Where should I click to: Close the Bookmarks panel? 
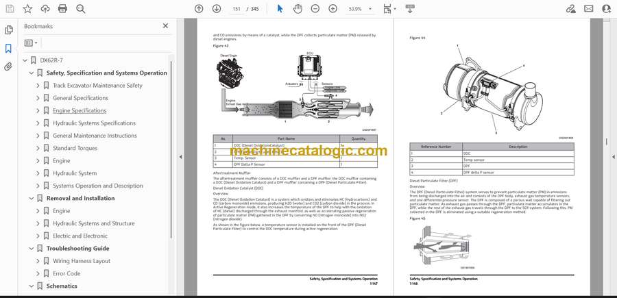click(x=165, y=26)
